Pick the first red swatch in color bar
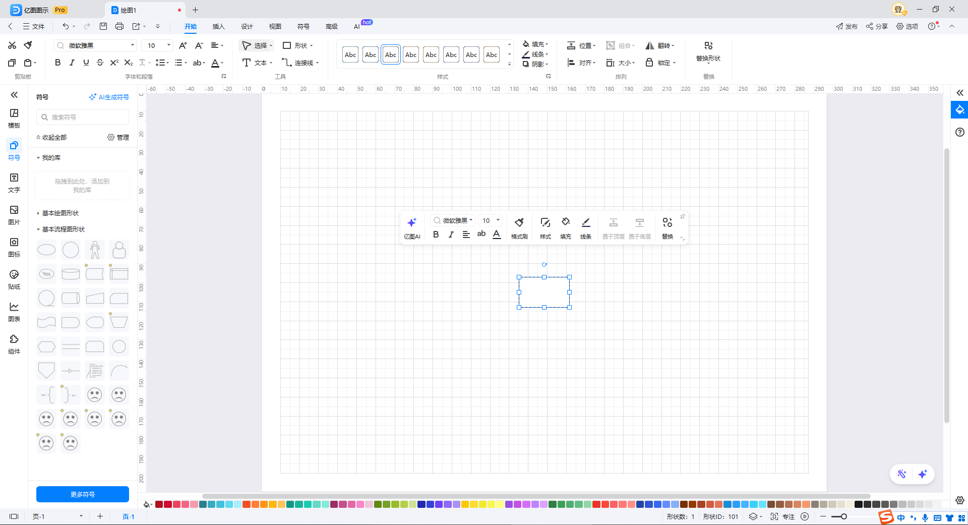This screenshot has height=525, width=968. pos(159,504)
